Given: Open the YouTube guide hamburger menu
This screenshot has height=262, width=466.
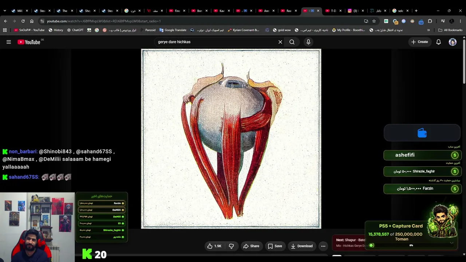Looking at the screenshot, I should click(9, 42).
